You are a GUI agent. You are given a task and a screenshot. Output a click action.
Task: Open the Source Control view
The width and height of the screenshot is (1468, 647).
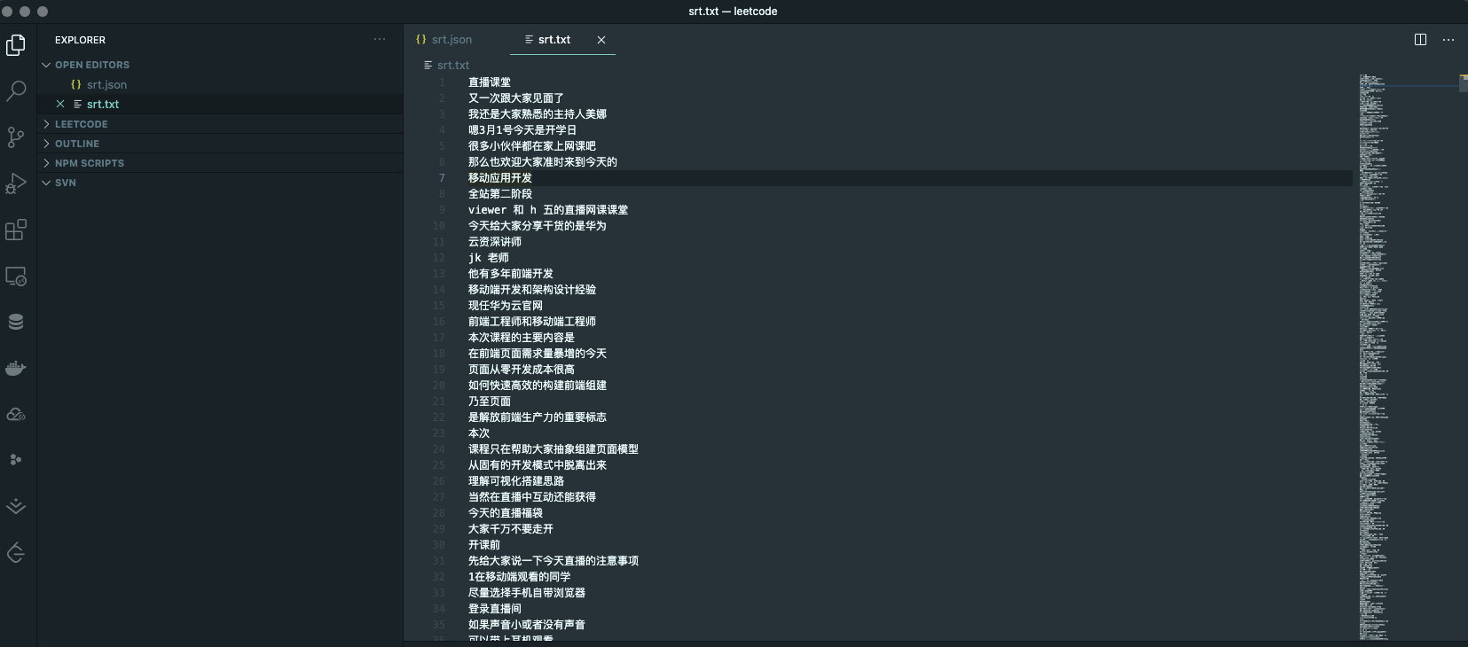click(x=16, y=136)
